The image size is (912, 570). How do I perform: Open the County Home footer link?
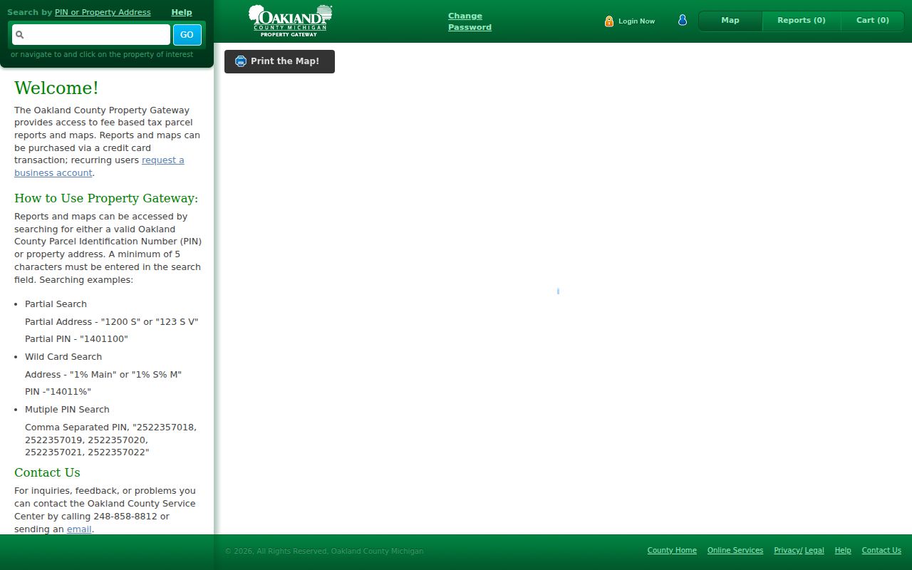pos(672,551)
